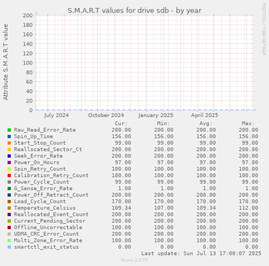Click the Last update timestamp text
The image size is (269, 266).
coord(201,254)
